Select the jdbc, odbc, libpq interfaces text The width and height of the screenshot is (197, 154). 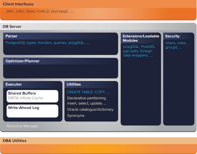tap(40, 11)
